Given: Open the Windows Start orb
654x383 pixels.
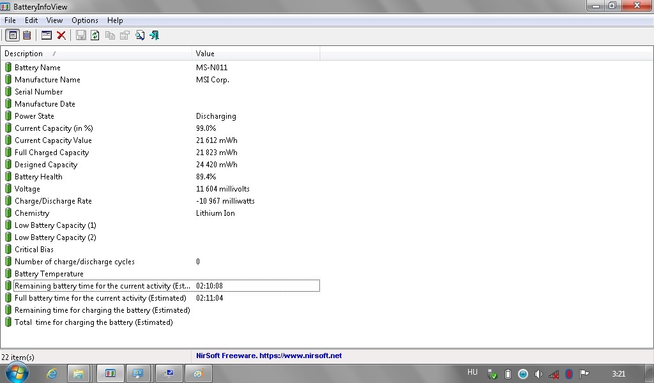Looking at the screenshot, I should [x=17, y=372].
